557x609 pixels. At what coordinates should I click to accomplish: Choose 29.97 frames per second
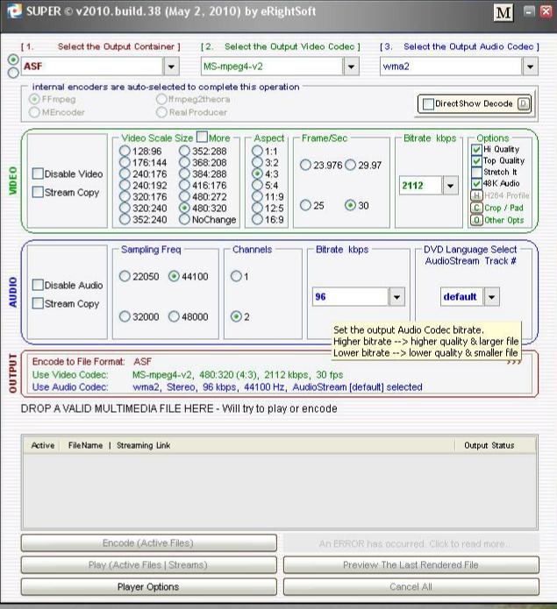350,165
